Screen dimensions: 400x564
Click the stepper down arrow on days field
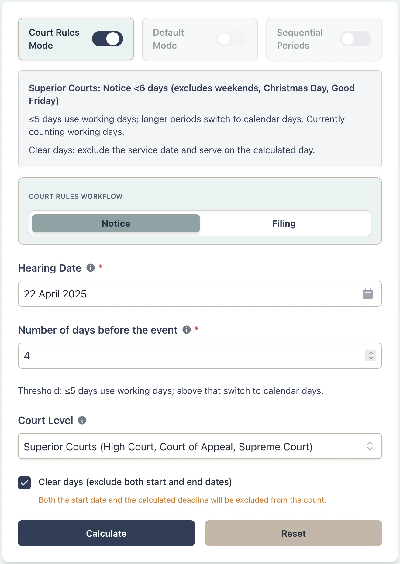pos(371,359)
